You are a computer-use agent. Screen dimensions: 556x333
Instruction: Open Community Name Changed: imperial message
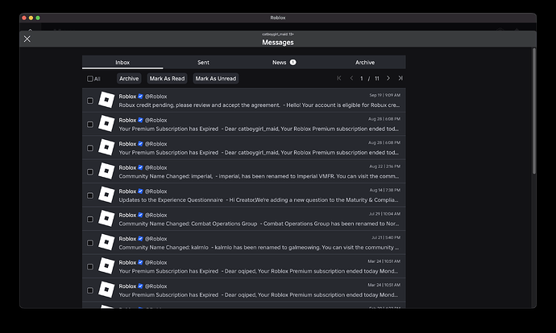(244, 171)
